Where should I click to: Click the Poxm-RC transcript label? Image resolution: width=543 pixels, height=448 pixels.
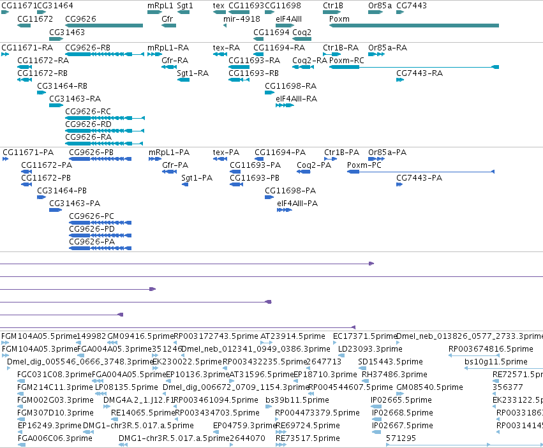pyautogui.click(x=346, y=60)
